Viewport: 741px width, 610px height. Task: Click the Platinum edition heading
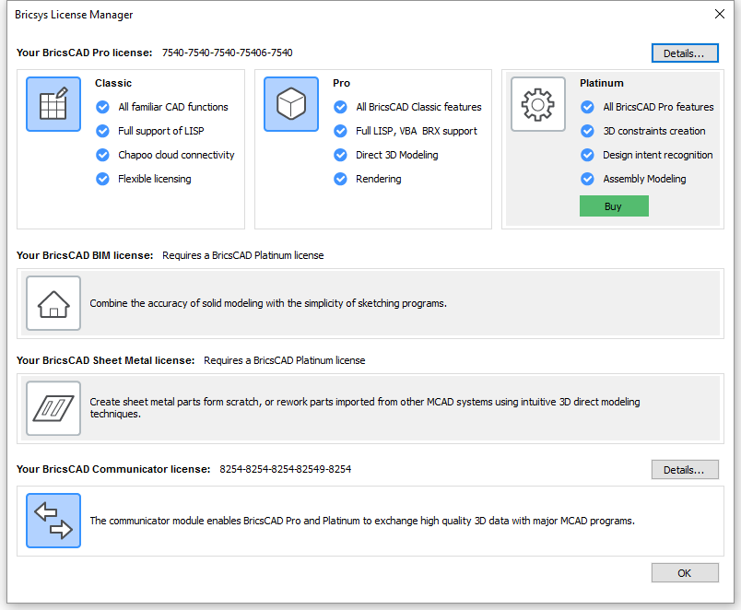pos(602,83)
